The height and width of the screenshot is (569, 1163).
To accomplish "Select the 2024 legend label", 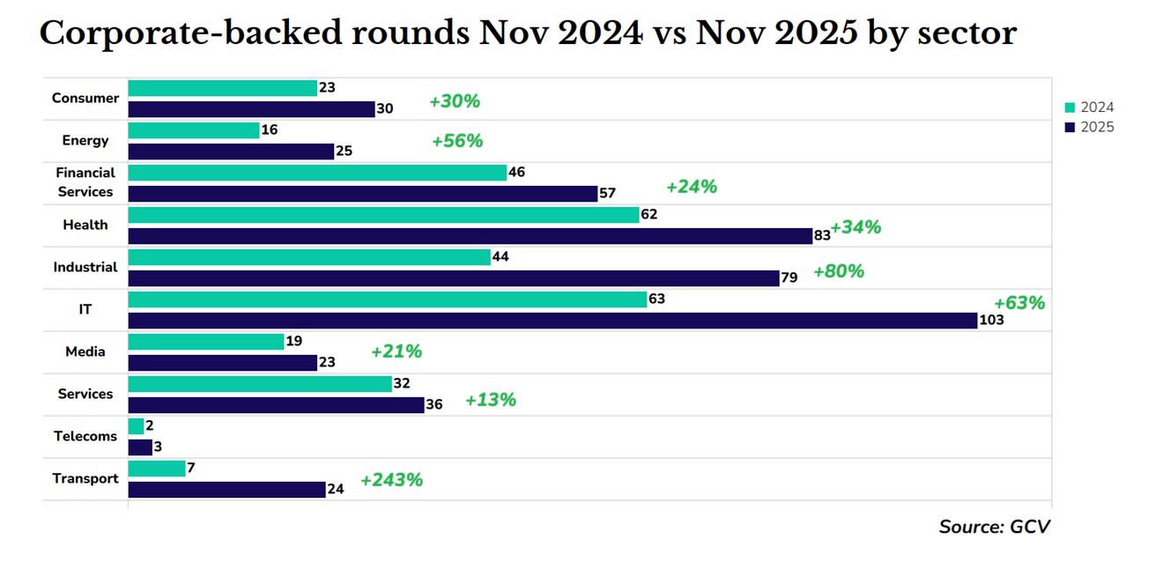I will coord(1097,107).
